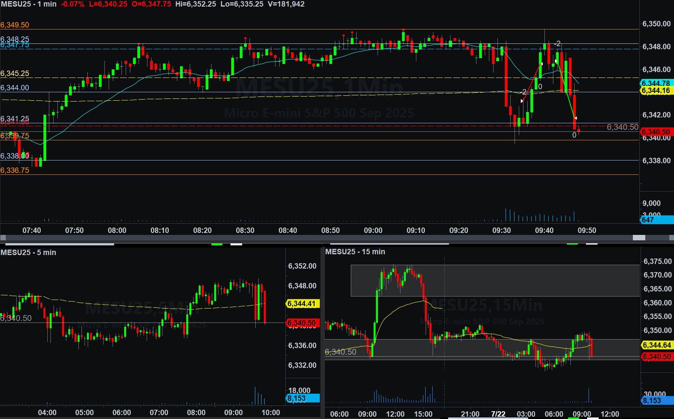This screenshot has width=674, height=419.
Task: Select yellow 6,344.41 tag in 5 min chart
Action: (302, 303)
